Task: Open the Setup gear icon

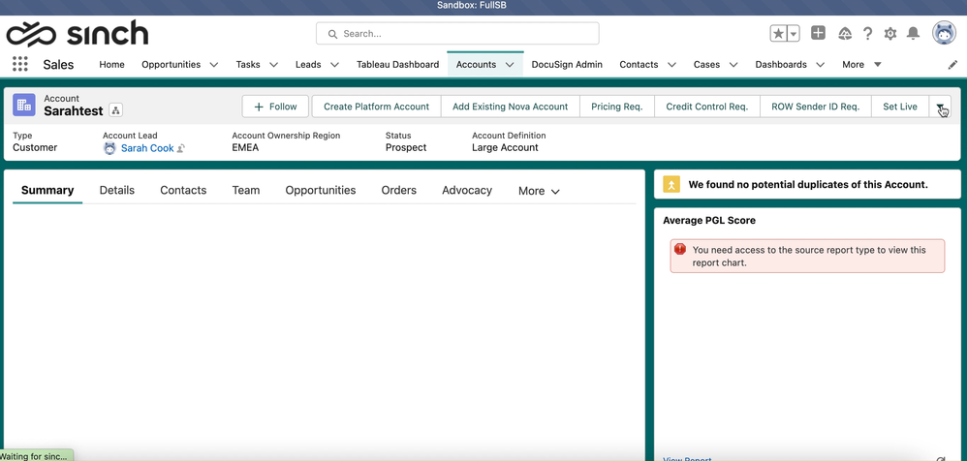Action: [x=889, y=33]
